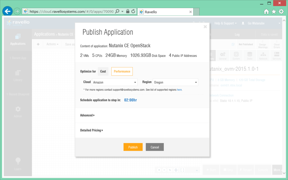The width and height of the screenshot is (288, 180).
Task: Open the Services tab of VM panel
Action: (277, 56)
